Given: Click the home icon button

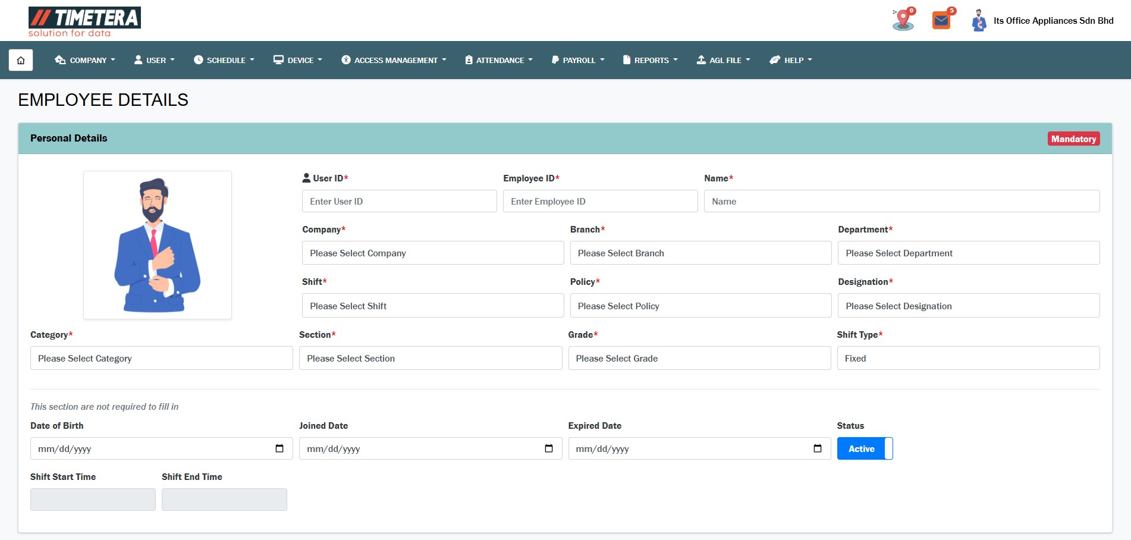Looking at the screenshot, I should 21,60.
